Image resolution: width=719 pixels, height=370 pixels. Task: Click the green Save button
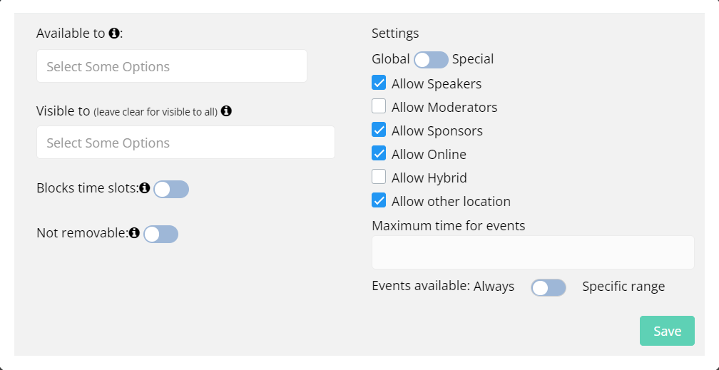tap(667, 331)
